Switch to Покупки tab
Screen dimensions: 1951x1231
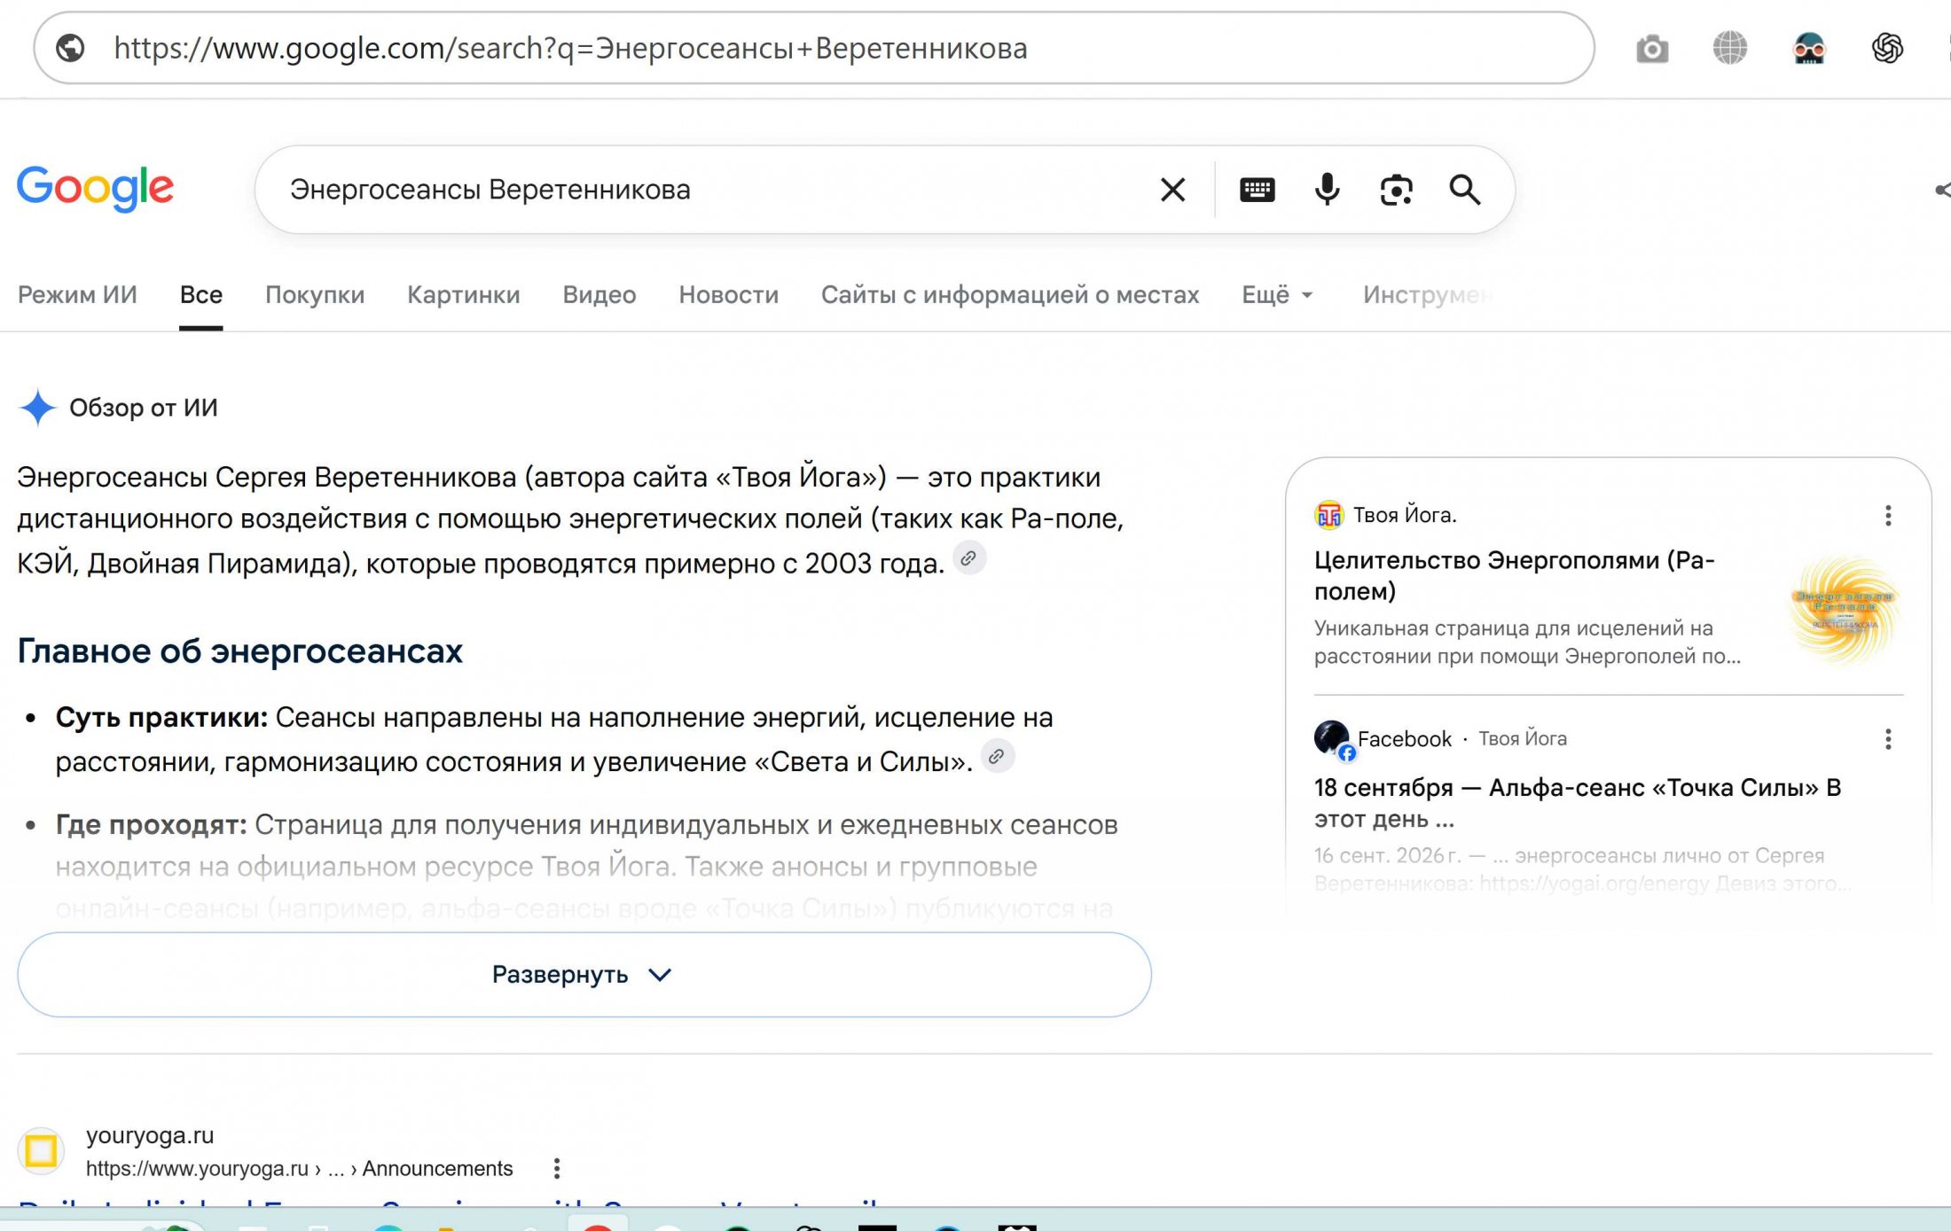tap(315, 295)
